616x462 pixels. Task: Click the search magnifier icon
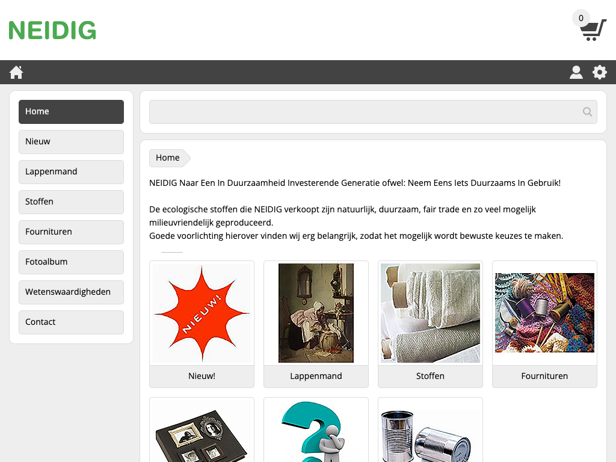click(587, 112)
